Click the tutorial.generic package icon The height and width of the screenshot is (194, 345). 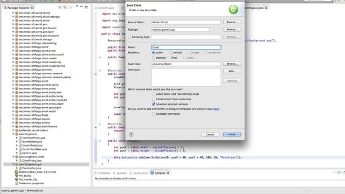[x=17, y=134]
